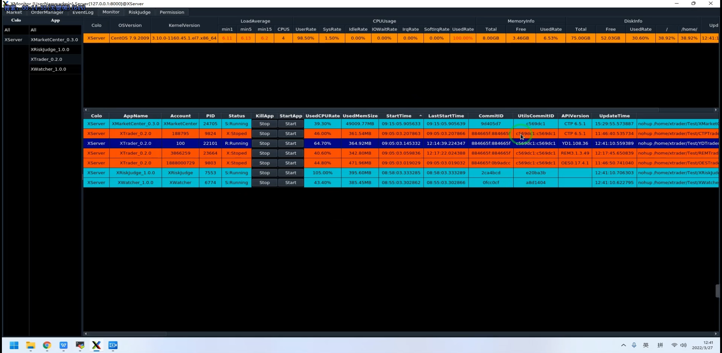
Task: Click the APIVersion column header
Action: tap(575, 116)
